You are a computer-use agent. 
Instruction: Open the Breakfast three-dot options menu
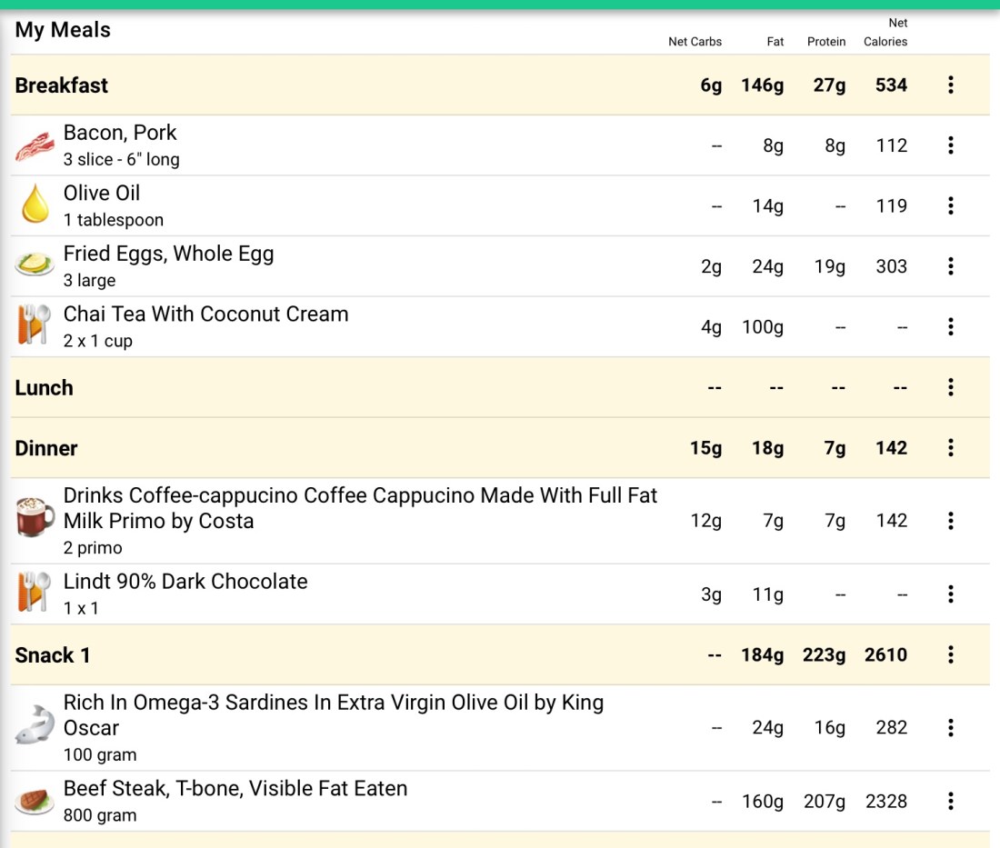[951, 85]
